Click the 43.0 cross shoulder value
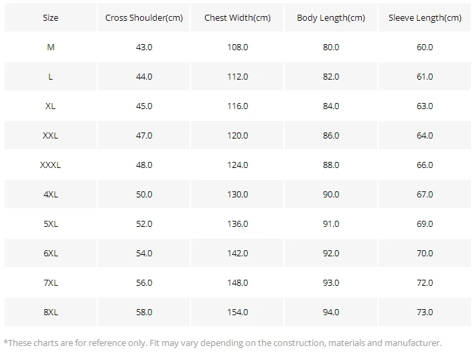Screen dimensions: 475x354 (x=144, y=48)
